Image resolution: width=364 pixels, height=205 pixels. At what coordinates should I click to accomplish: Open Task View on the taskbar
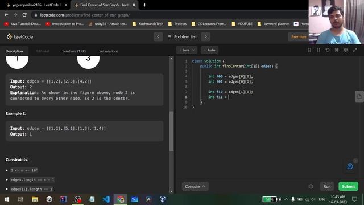pyautogui.click(x=20, y=199)
